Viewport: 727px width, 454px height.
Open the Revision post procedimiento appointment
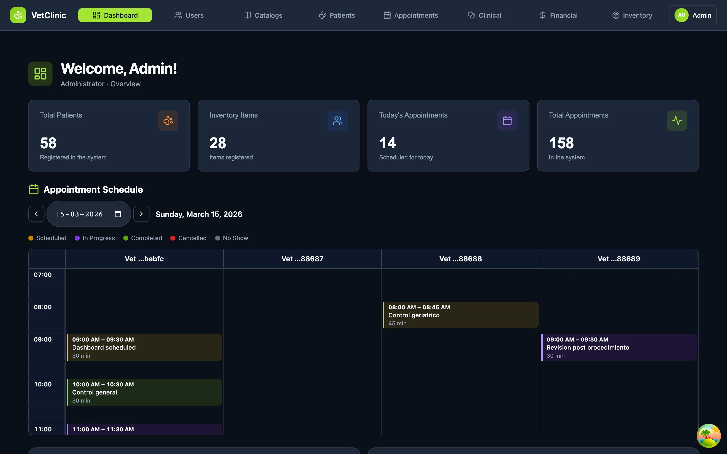pyautogui.click(x=618, y=347)
